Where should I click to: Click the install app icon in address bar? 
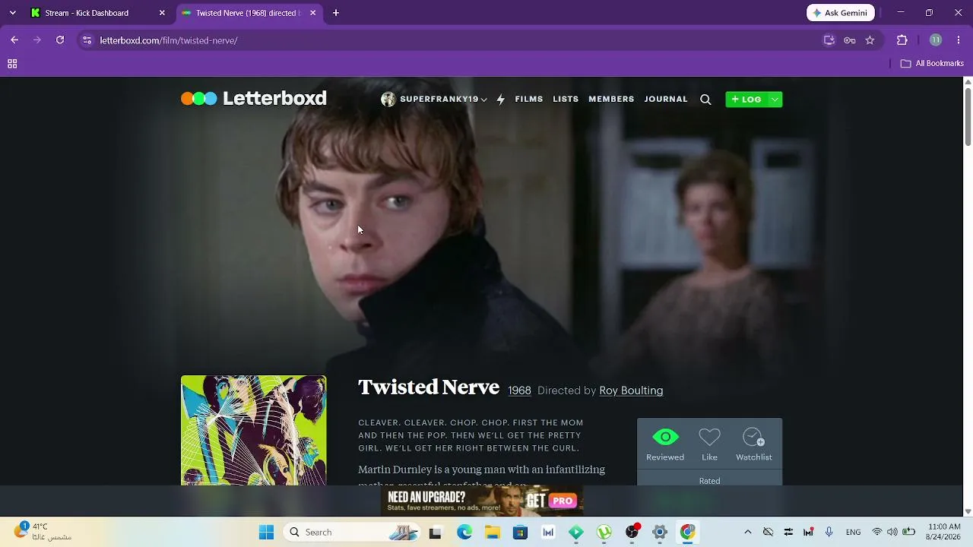[829, 40]
